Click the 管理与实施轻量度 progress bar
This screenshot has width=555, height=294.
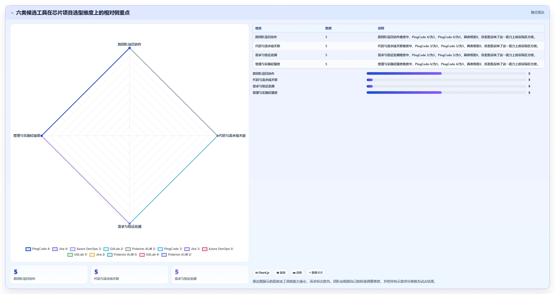pyautogui.click(x=446, y=93)
